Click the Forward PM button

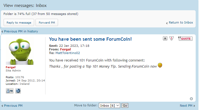point(47,22)
